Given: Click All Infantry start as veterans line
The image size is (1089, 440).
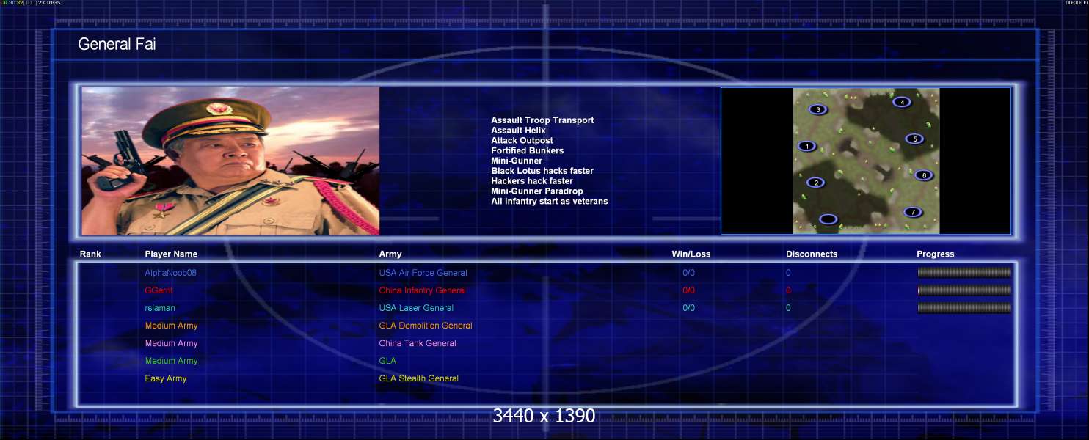Looking at the screenshot, I should point(550,201).
